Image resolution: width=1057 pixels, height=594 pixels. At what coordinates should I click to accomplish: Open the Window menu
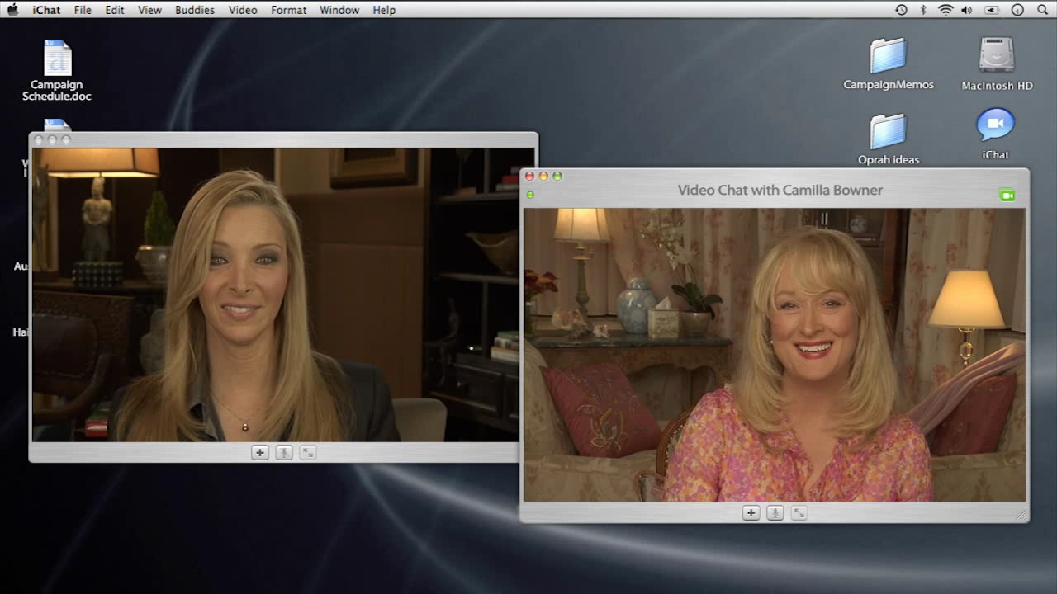[339, 10]
